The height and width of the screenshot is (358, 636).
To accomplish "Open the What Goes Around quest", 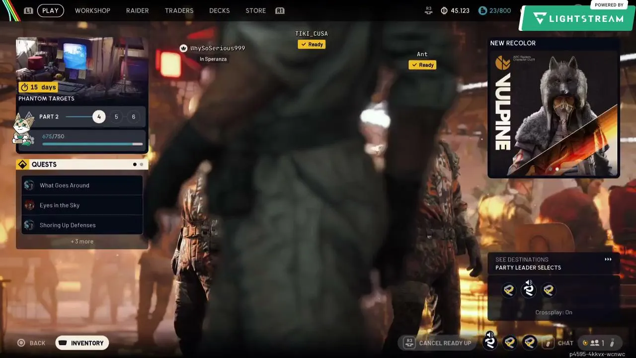I will (x=82, y=185).
